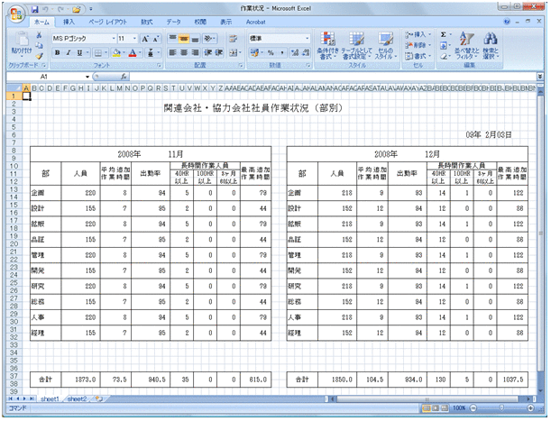Image resolution: width=551 pixels, height=421 pixels.
Task: Apply fill color with the paint bucket icon
Action: point(116,53)
